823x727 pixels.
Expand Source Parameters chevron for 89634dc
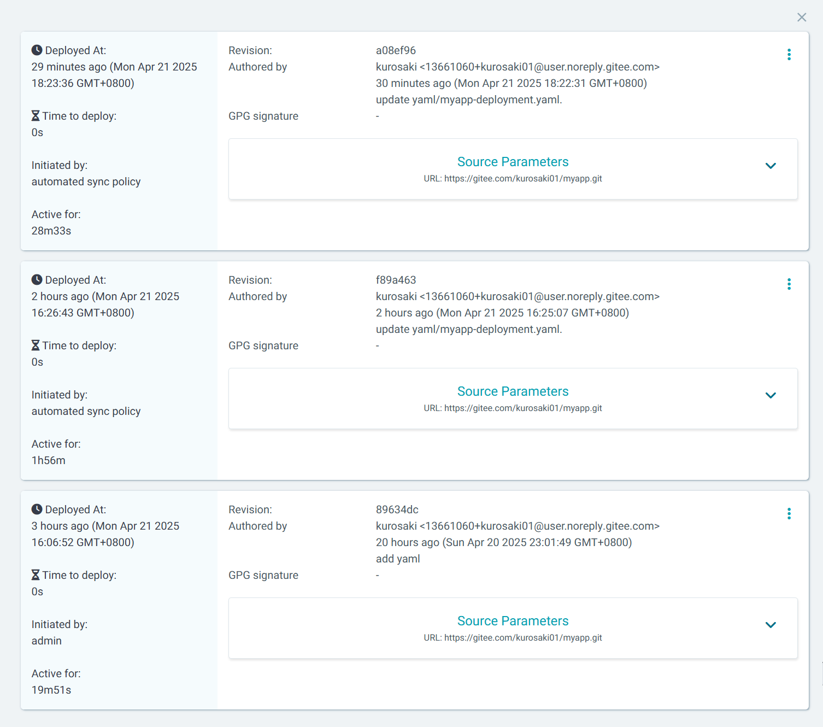(771, 625)
